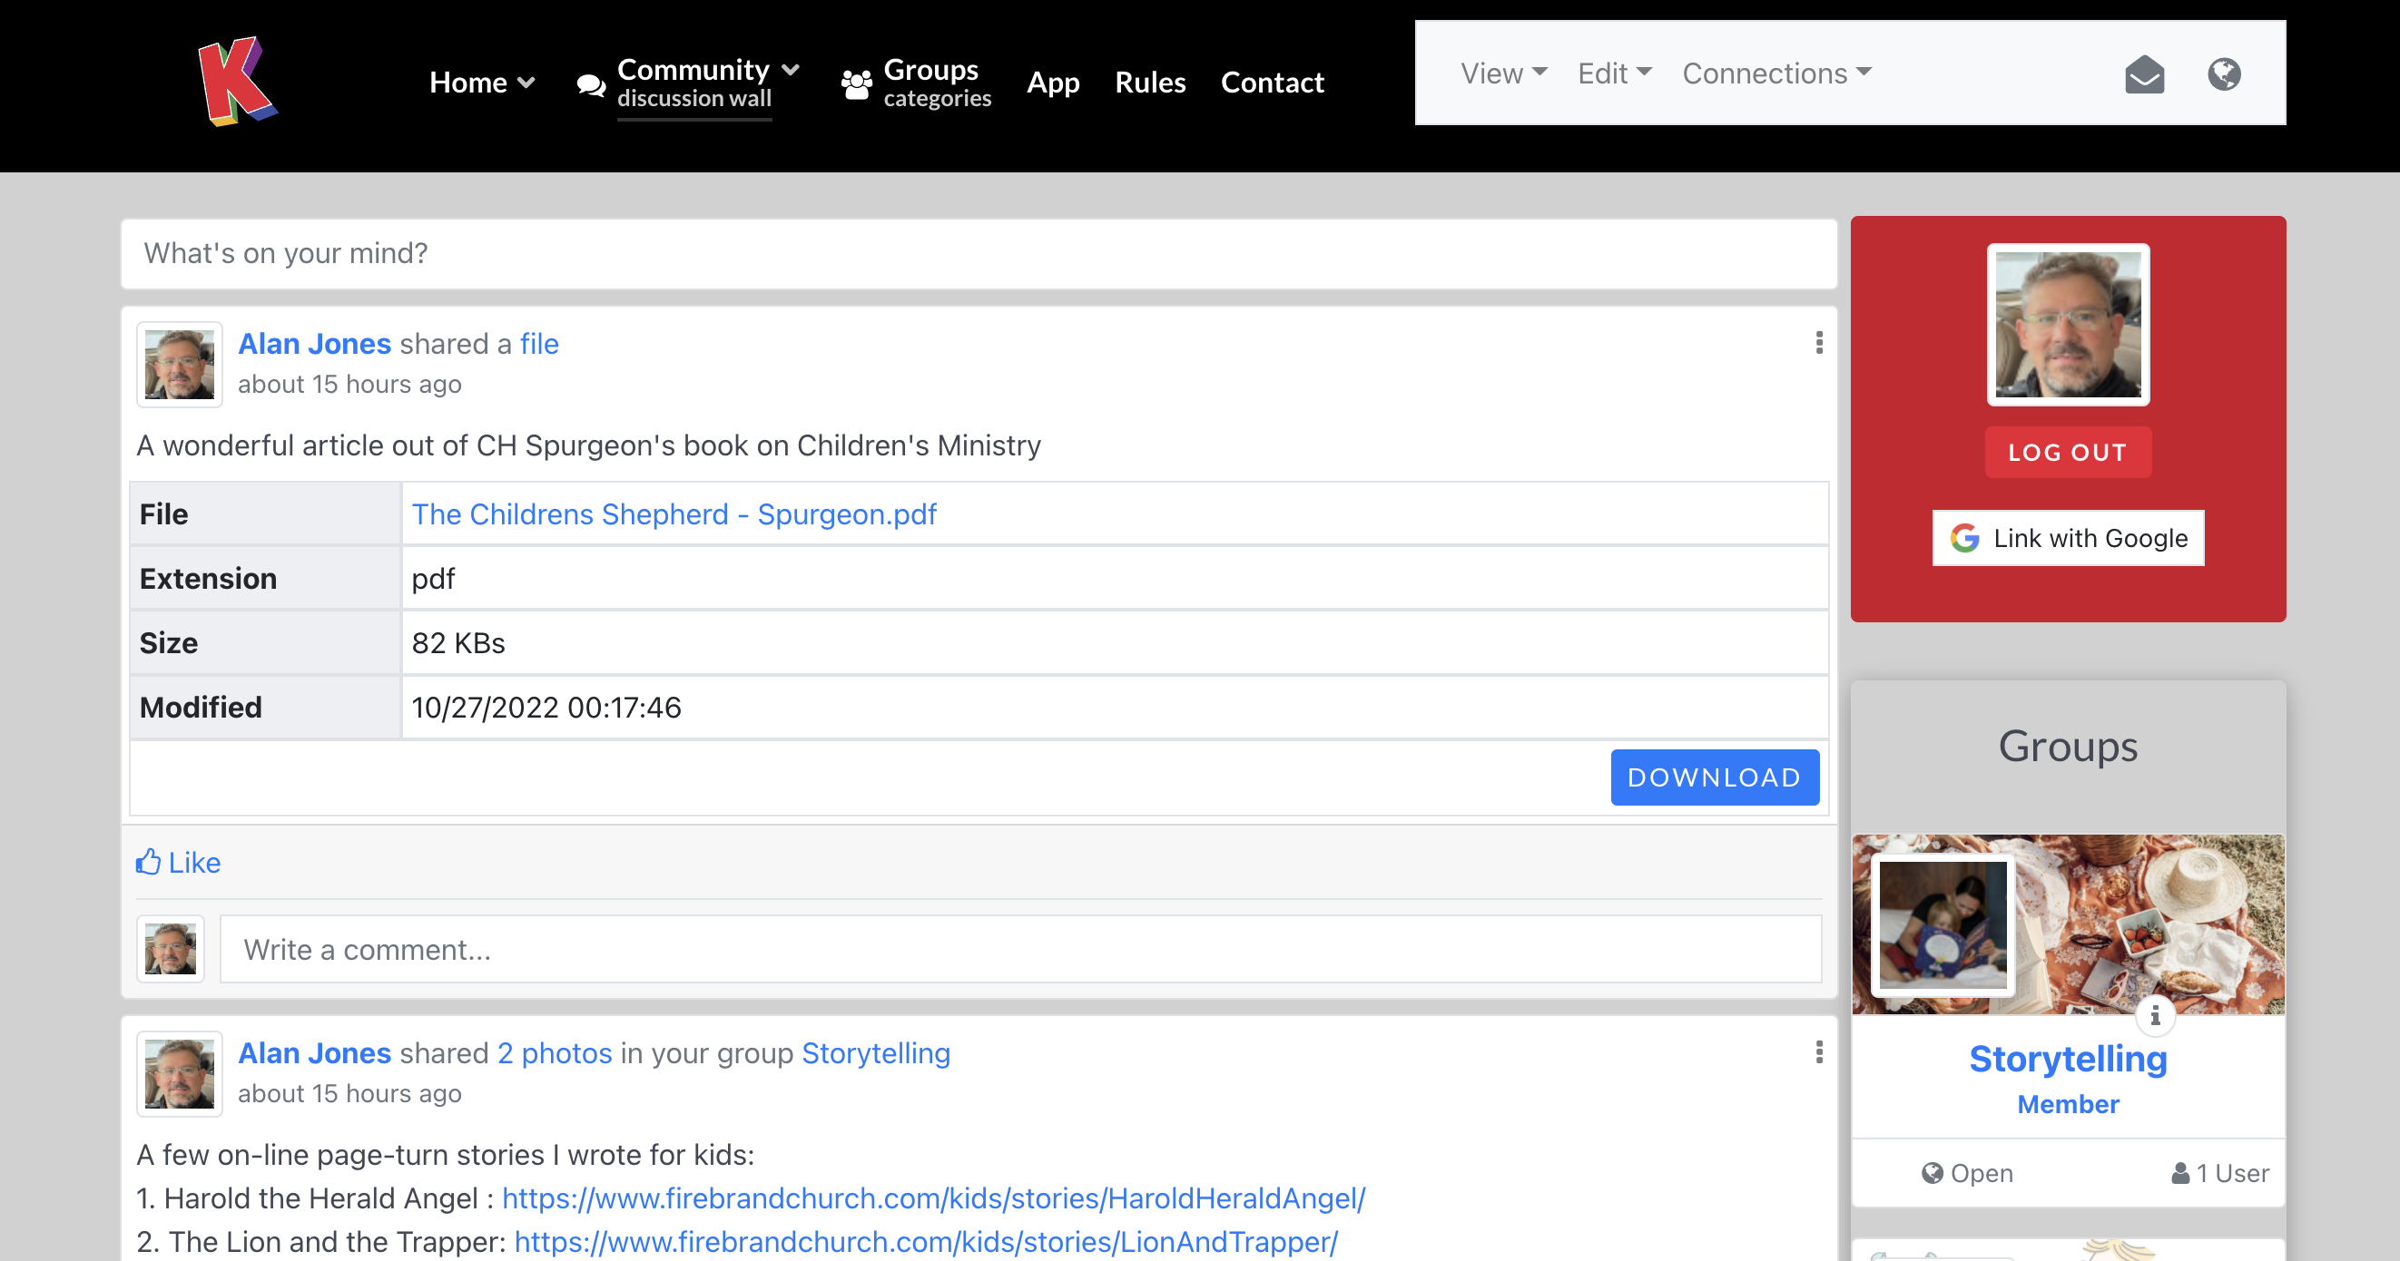Open the Edit dropdown menu
Screen dimensions: 2400x1261
pos(1614,73)
